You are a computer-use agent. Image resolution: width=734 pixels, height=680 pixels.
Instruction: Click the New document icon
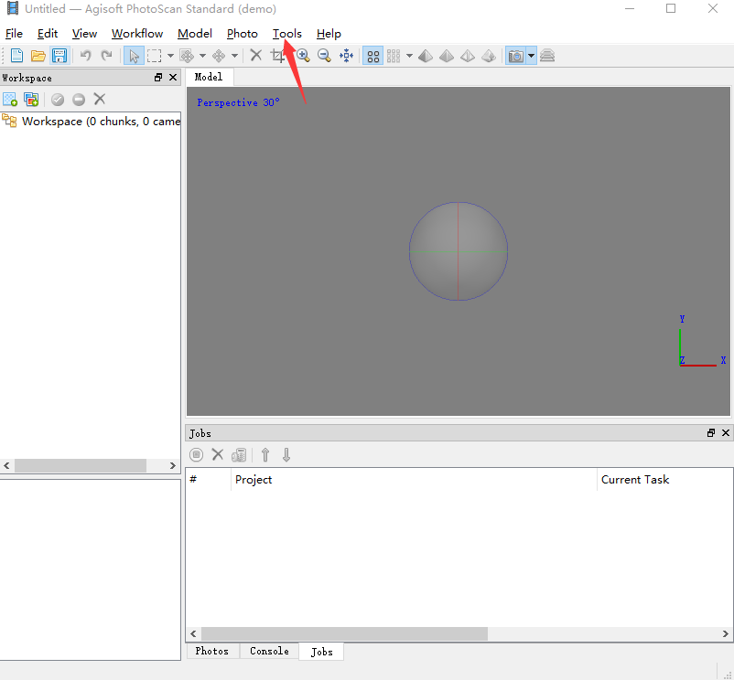[x=16, y=56]
